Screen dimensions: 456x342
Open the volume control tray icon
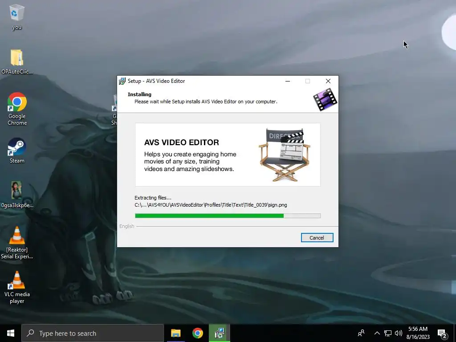(x=399, y=333)
